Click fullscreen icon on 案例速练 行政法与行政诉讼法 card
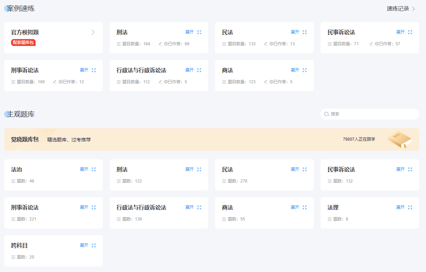426x272 pixels. 199,70
